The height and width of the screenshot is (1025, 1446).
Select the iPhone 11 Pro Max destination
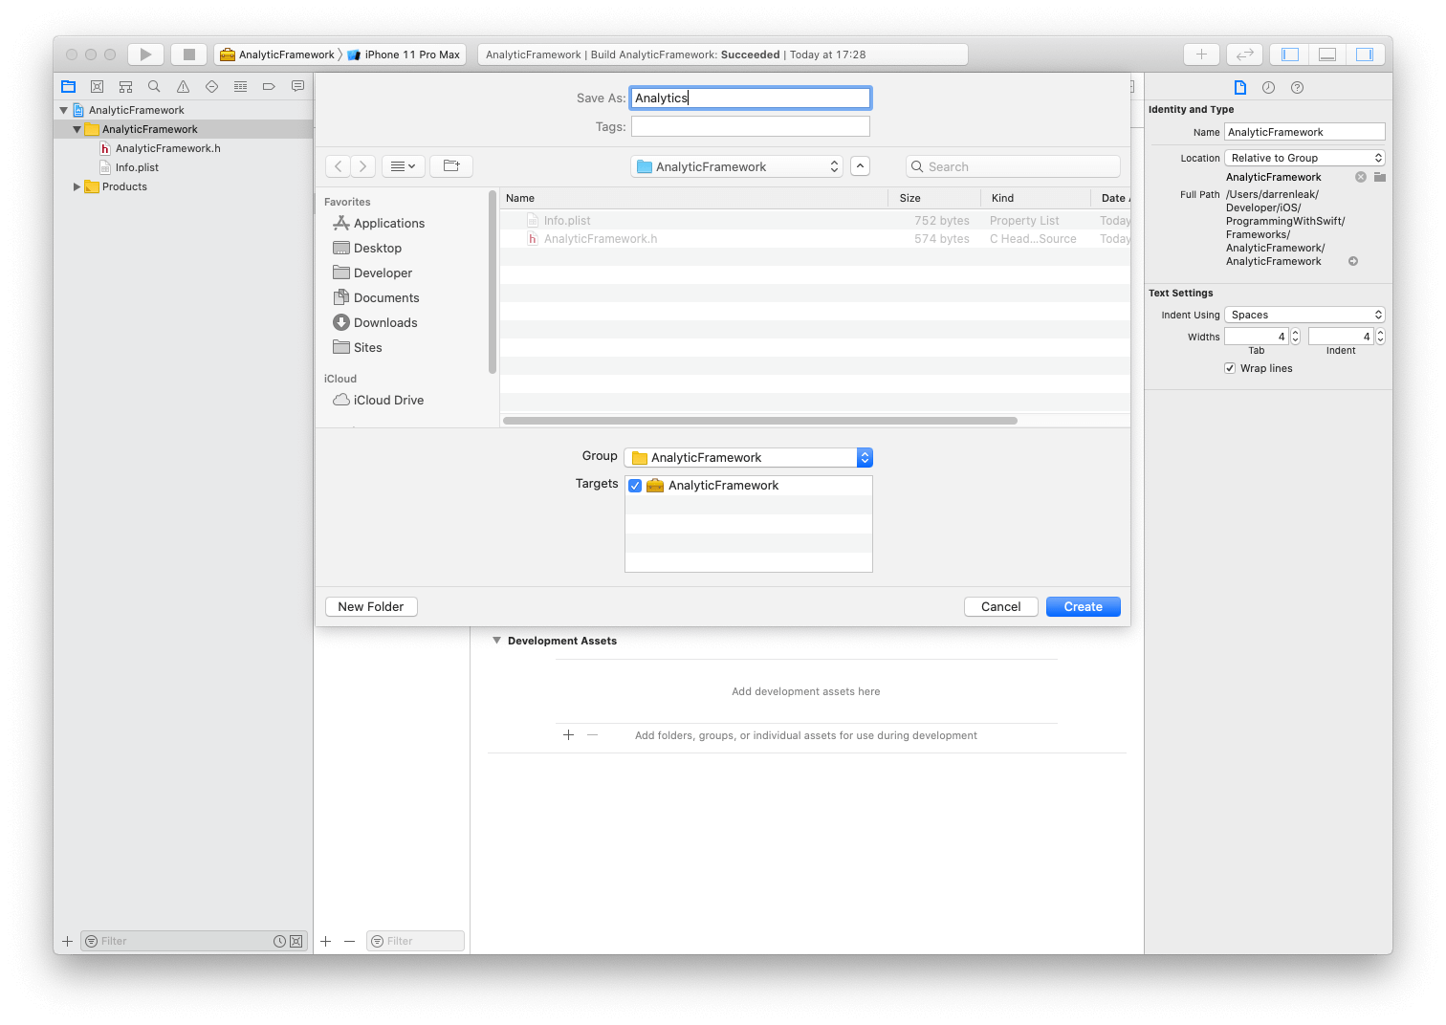404,55
